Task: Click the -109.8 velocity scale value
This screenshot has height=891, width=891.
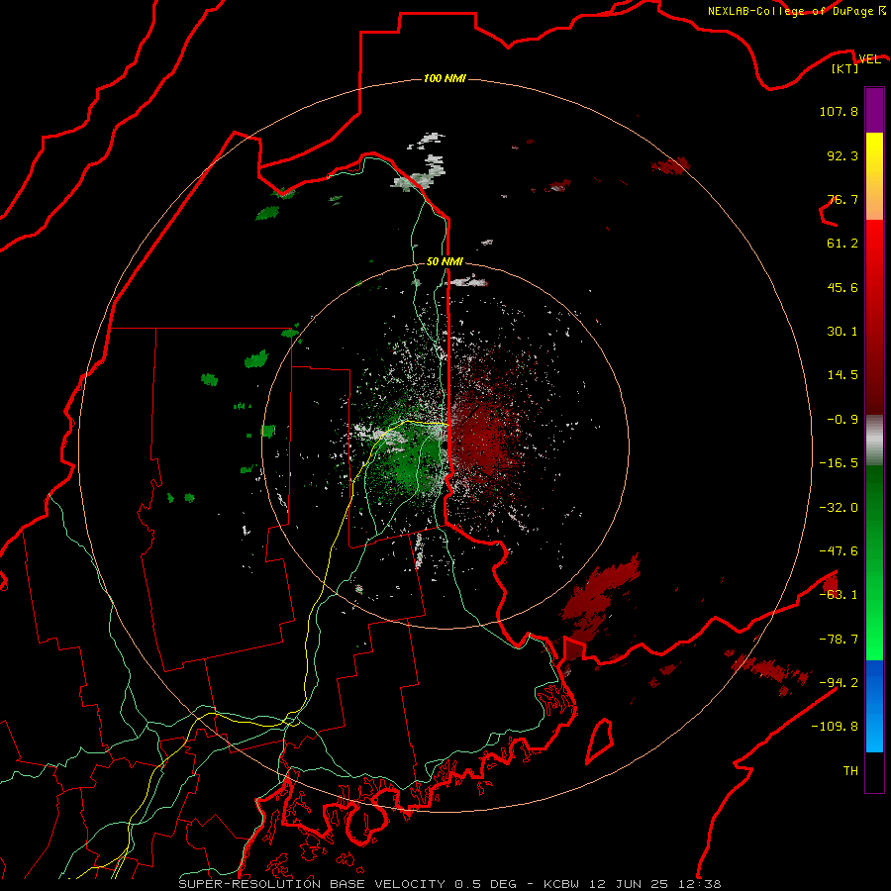Action: click(x=835, y=727)
